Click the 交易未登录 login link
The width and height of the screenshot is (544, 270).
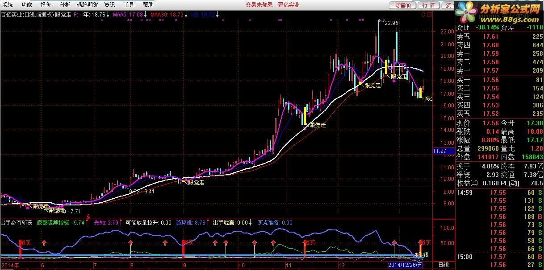coord(259,5)
